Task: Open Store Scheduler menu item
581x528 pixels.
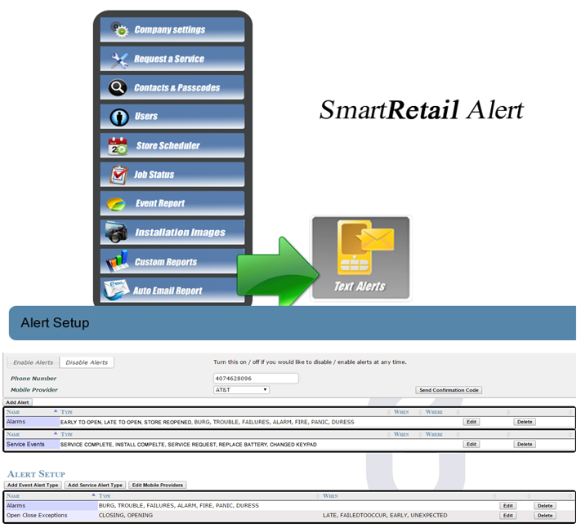Action: click(x=172, y=145)
